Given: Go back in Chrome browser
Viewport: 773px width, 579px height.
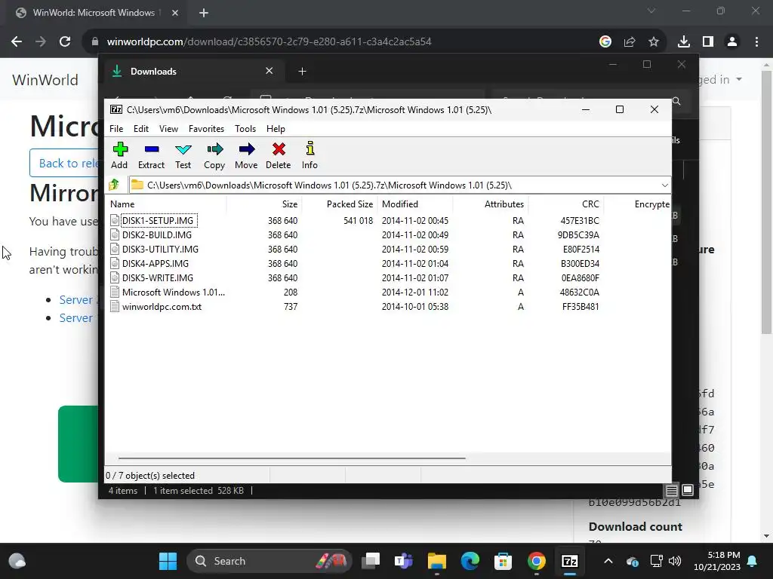Looking at the screenshot, I should coord(17,42).
